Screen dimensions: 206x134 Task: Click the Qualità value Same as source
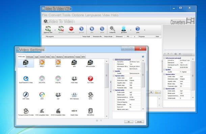point(134,73)
